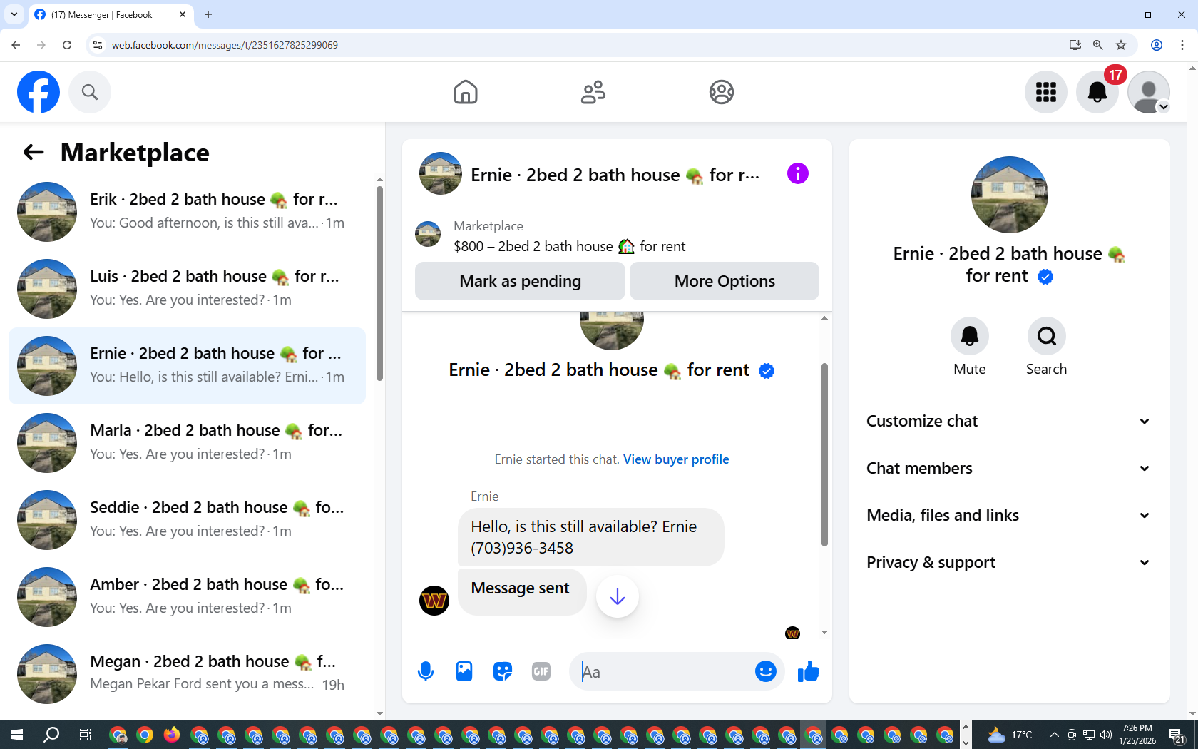The image size is (1198, 749).
Task: Open the purple conversation information icon
Action: pos(798,173)
